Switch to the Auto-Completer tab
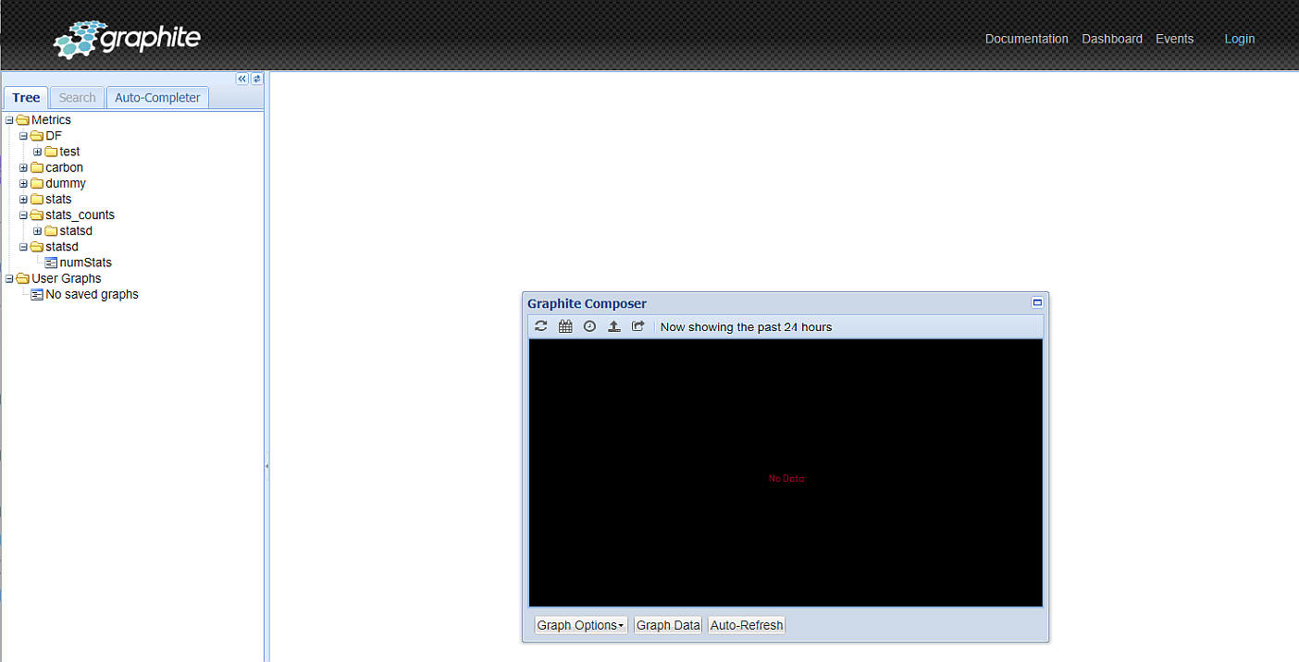The height and width of the screenshot is (662, 1299). point(157,97)
